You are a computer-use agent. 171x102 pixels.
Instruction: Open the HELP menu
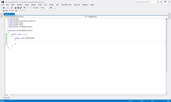pos(92,5)
